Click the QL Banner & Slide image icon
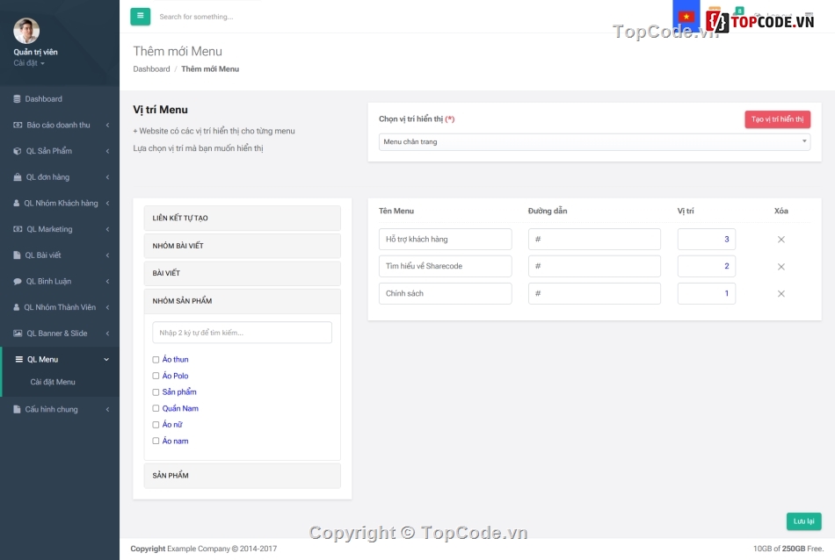 (x=18, y=334)
